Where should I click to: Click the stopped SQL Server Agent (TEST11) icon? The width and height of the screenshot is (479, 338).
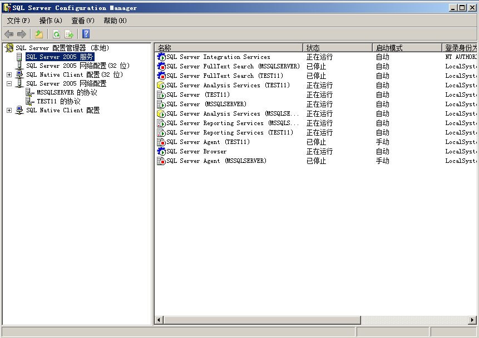(161, 142)
